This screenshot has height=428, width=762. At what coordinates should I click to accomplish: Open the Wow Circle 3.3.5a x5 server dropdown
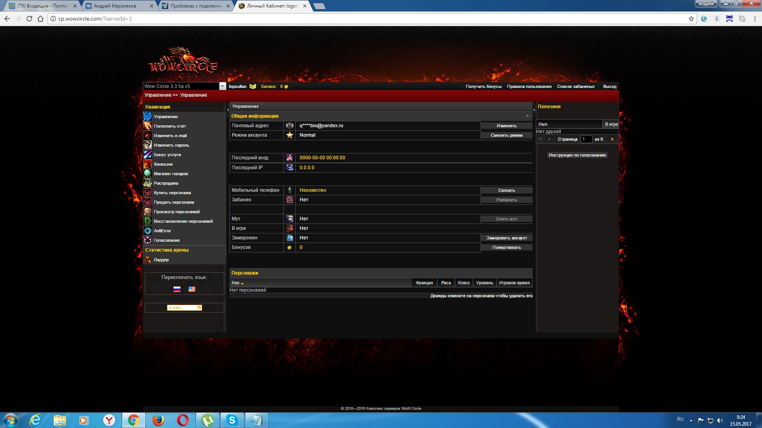[222, 86]
